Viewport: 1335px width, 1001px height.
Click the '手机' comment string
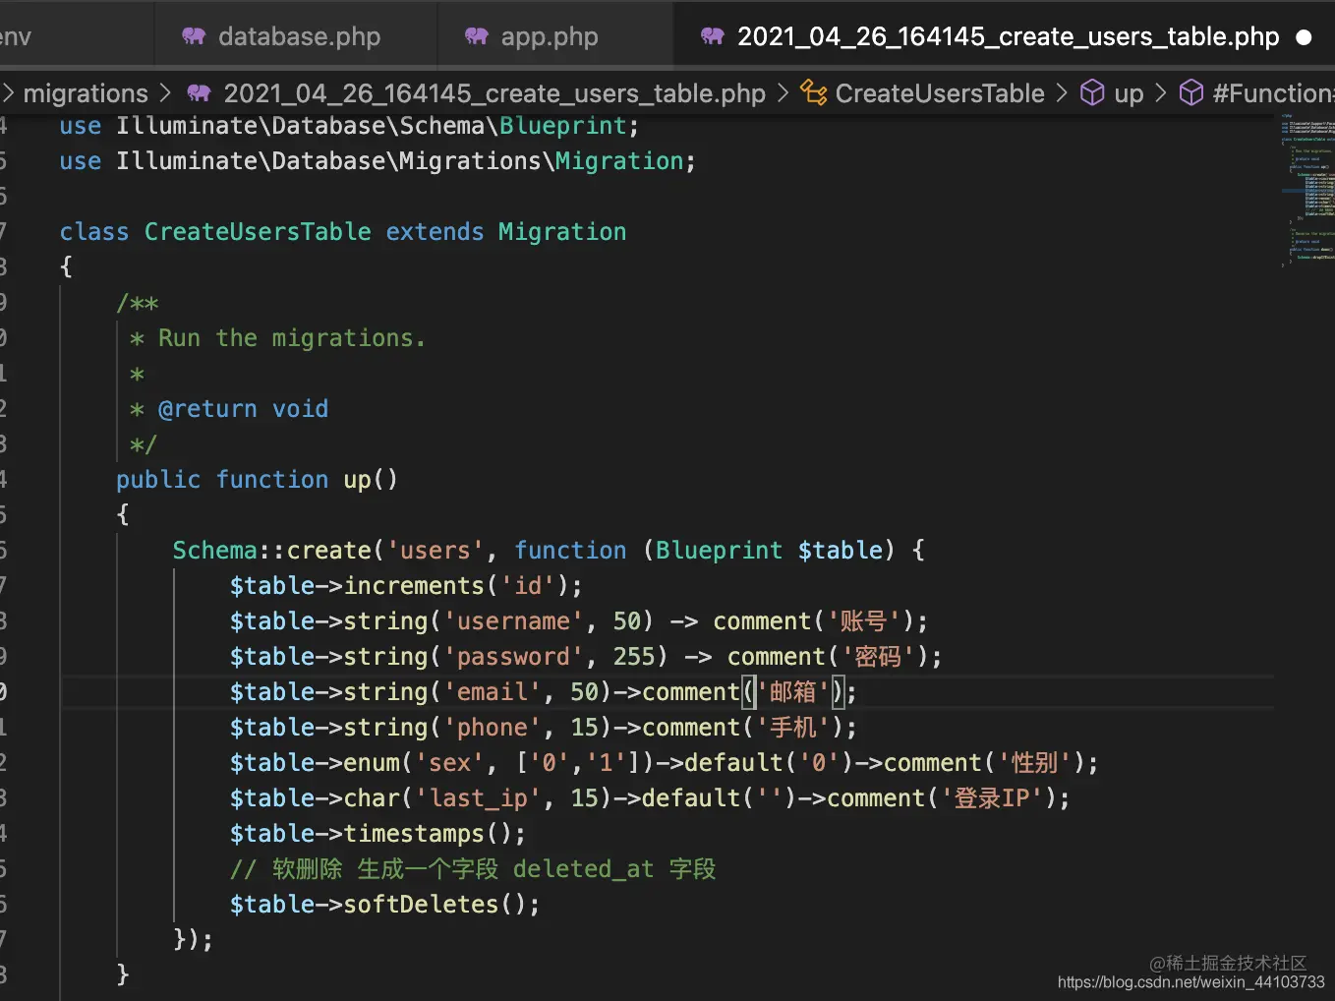point(792,728)
